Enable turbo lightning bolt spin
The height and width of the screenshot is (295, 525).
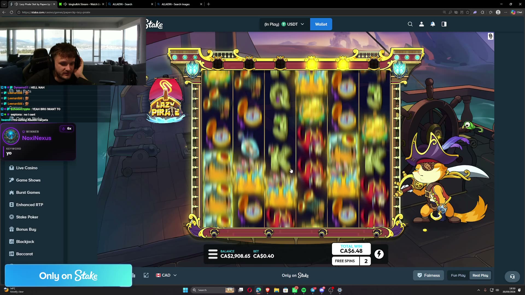(379, 254)
